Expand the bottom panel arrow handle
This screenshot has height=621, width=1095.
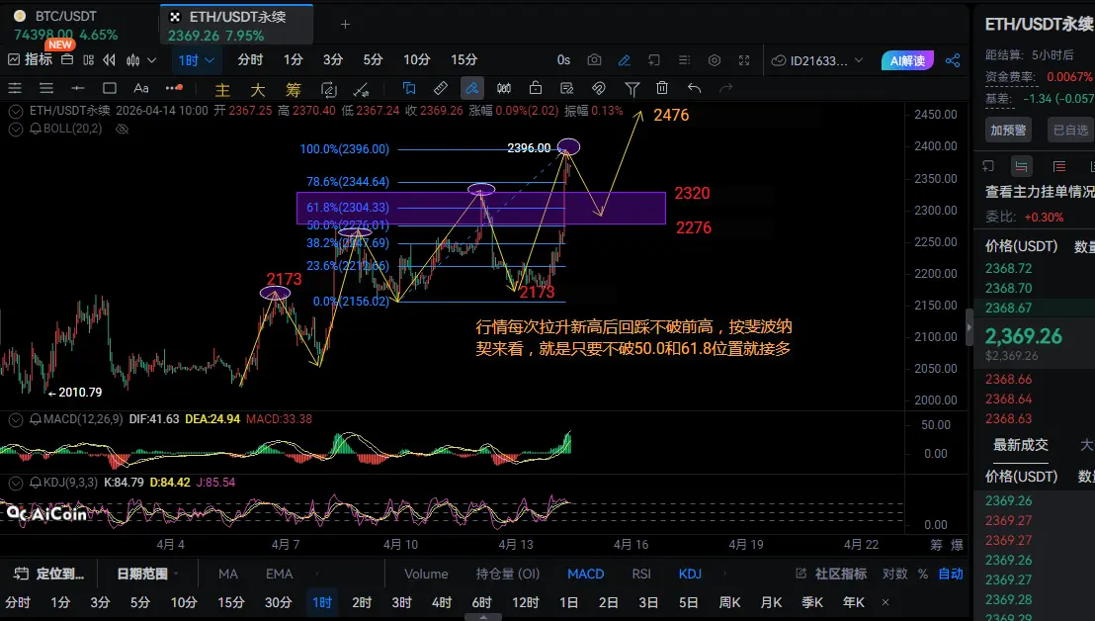point(482,617)
